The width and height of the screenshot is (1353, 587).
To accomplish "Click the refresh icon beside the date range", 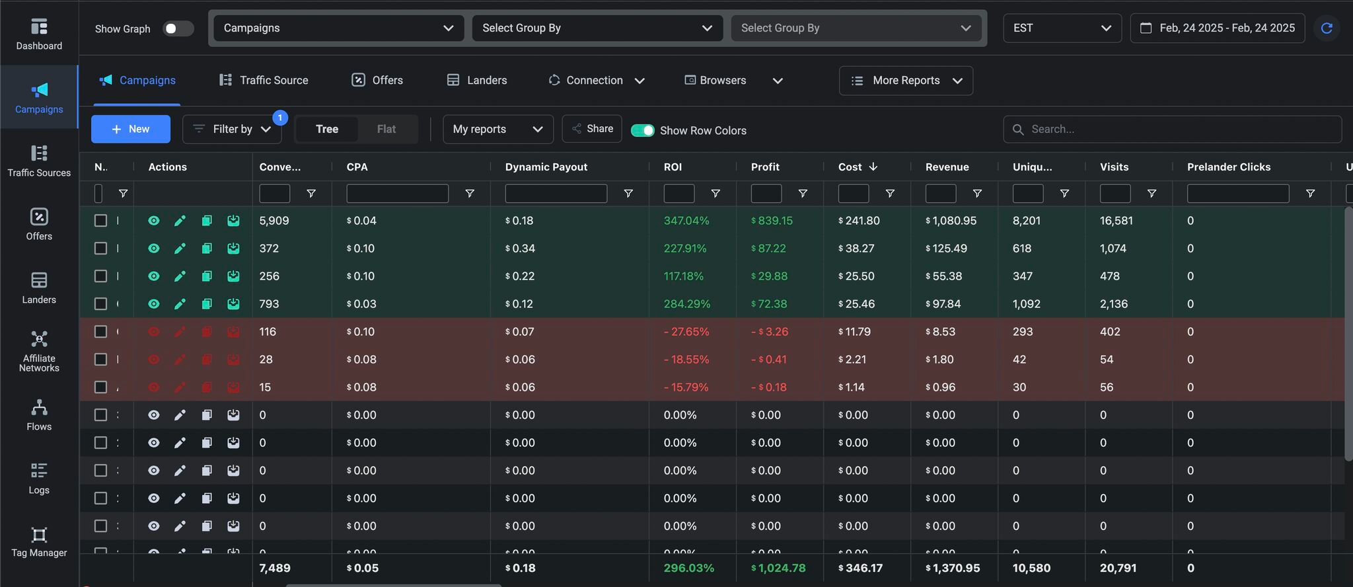I will tap(1326, 28).
